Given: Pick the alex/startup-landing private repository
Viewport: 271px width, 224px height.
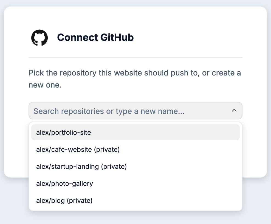Looking at the screenshot, I should point(135,166).
